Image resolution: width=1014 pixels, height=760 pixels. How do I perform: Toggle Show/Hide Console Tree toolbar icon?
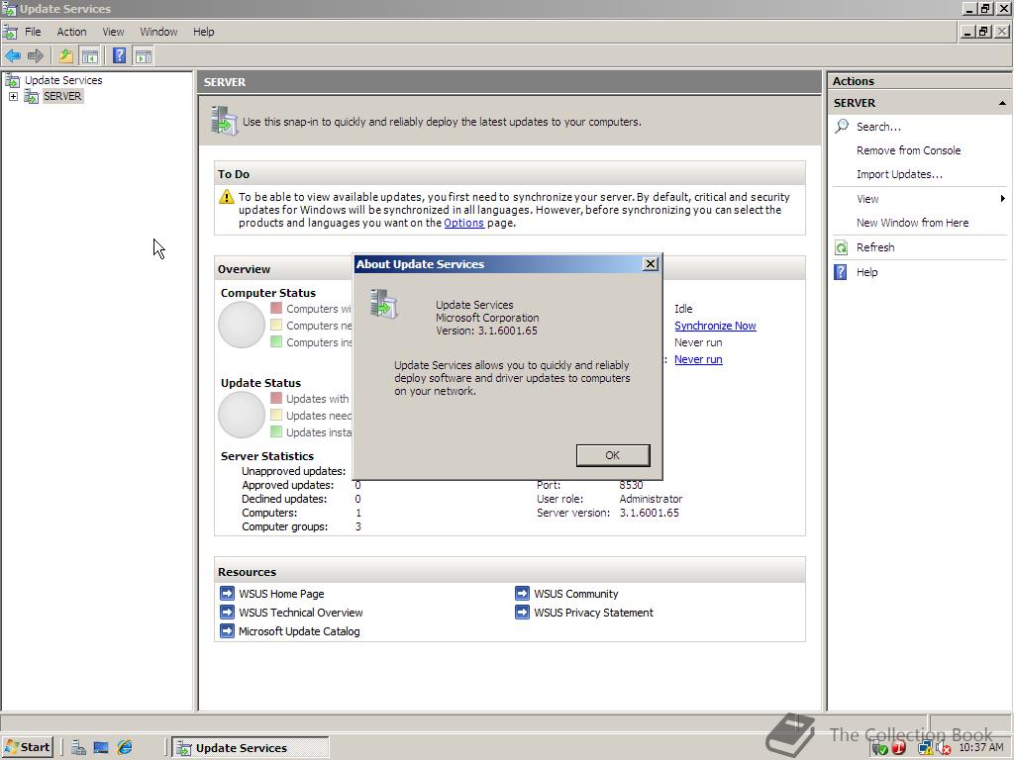pos(89,56)
